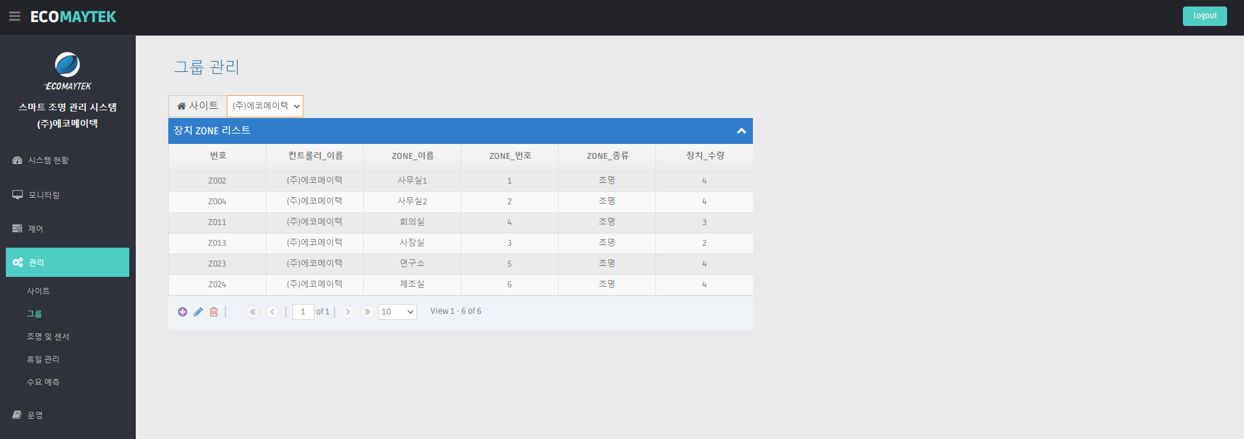Go to the 그룹 submenu
Screen dimensions: 1244x439
[x=34, y=314]
